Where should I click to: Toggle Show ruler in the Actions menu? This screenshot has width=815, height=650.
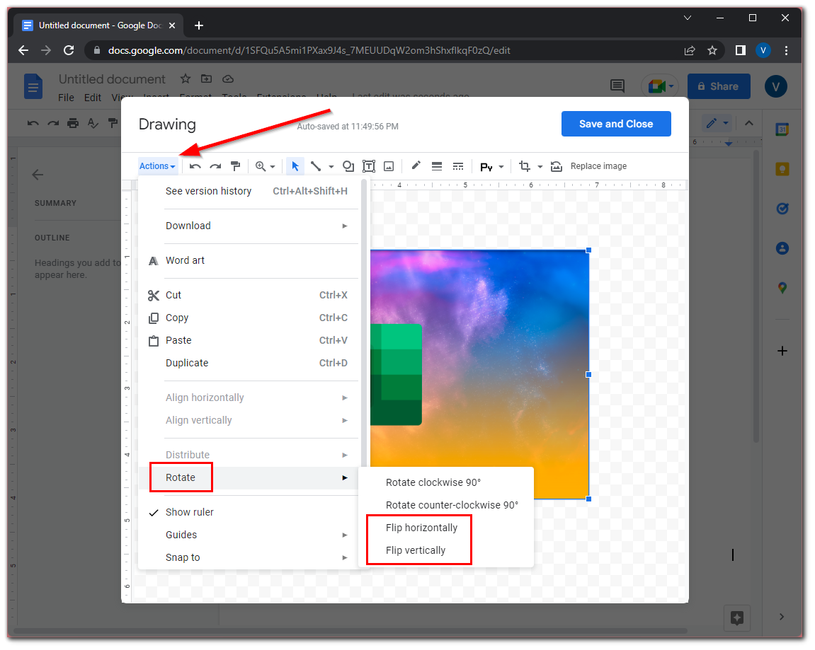tap(190, 511)
